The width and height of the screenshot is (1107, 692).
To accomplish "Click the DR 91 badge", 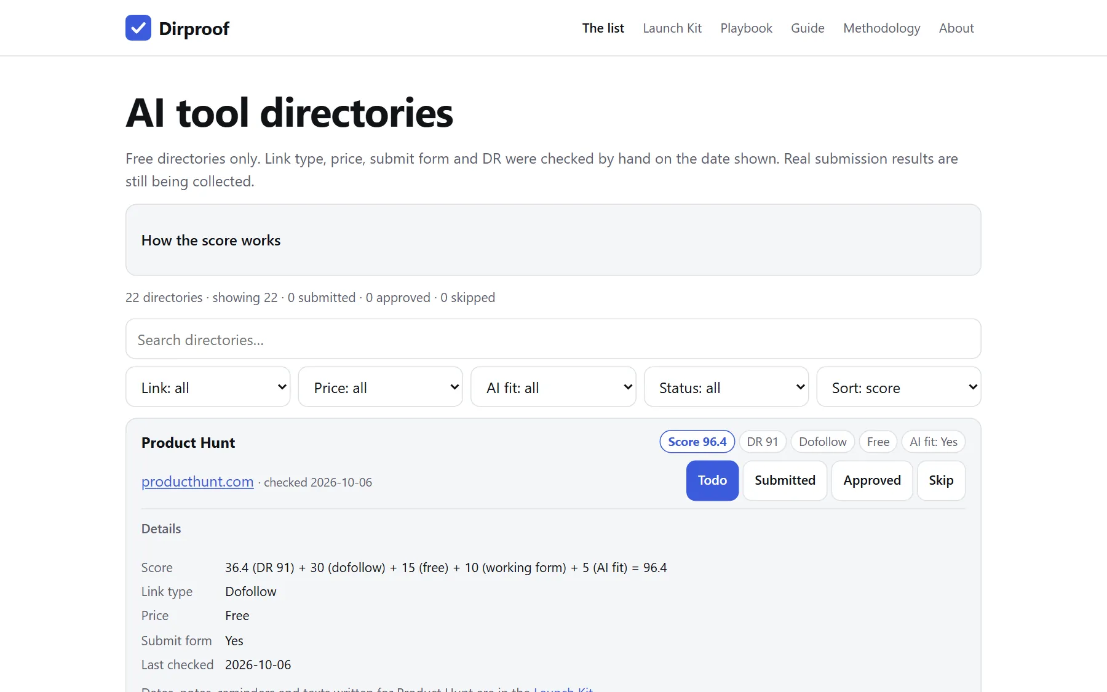I will coord(763,442).
